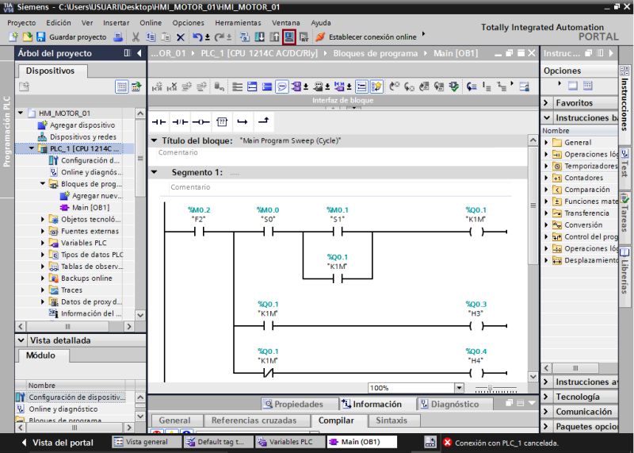Open the Proyecto menu
This screenshot has height=453, width=634.
coord(21,23)
